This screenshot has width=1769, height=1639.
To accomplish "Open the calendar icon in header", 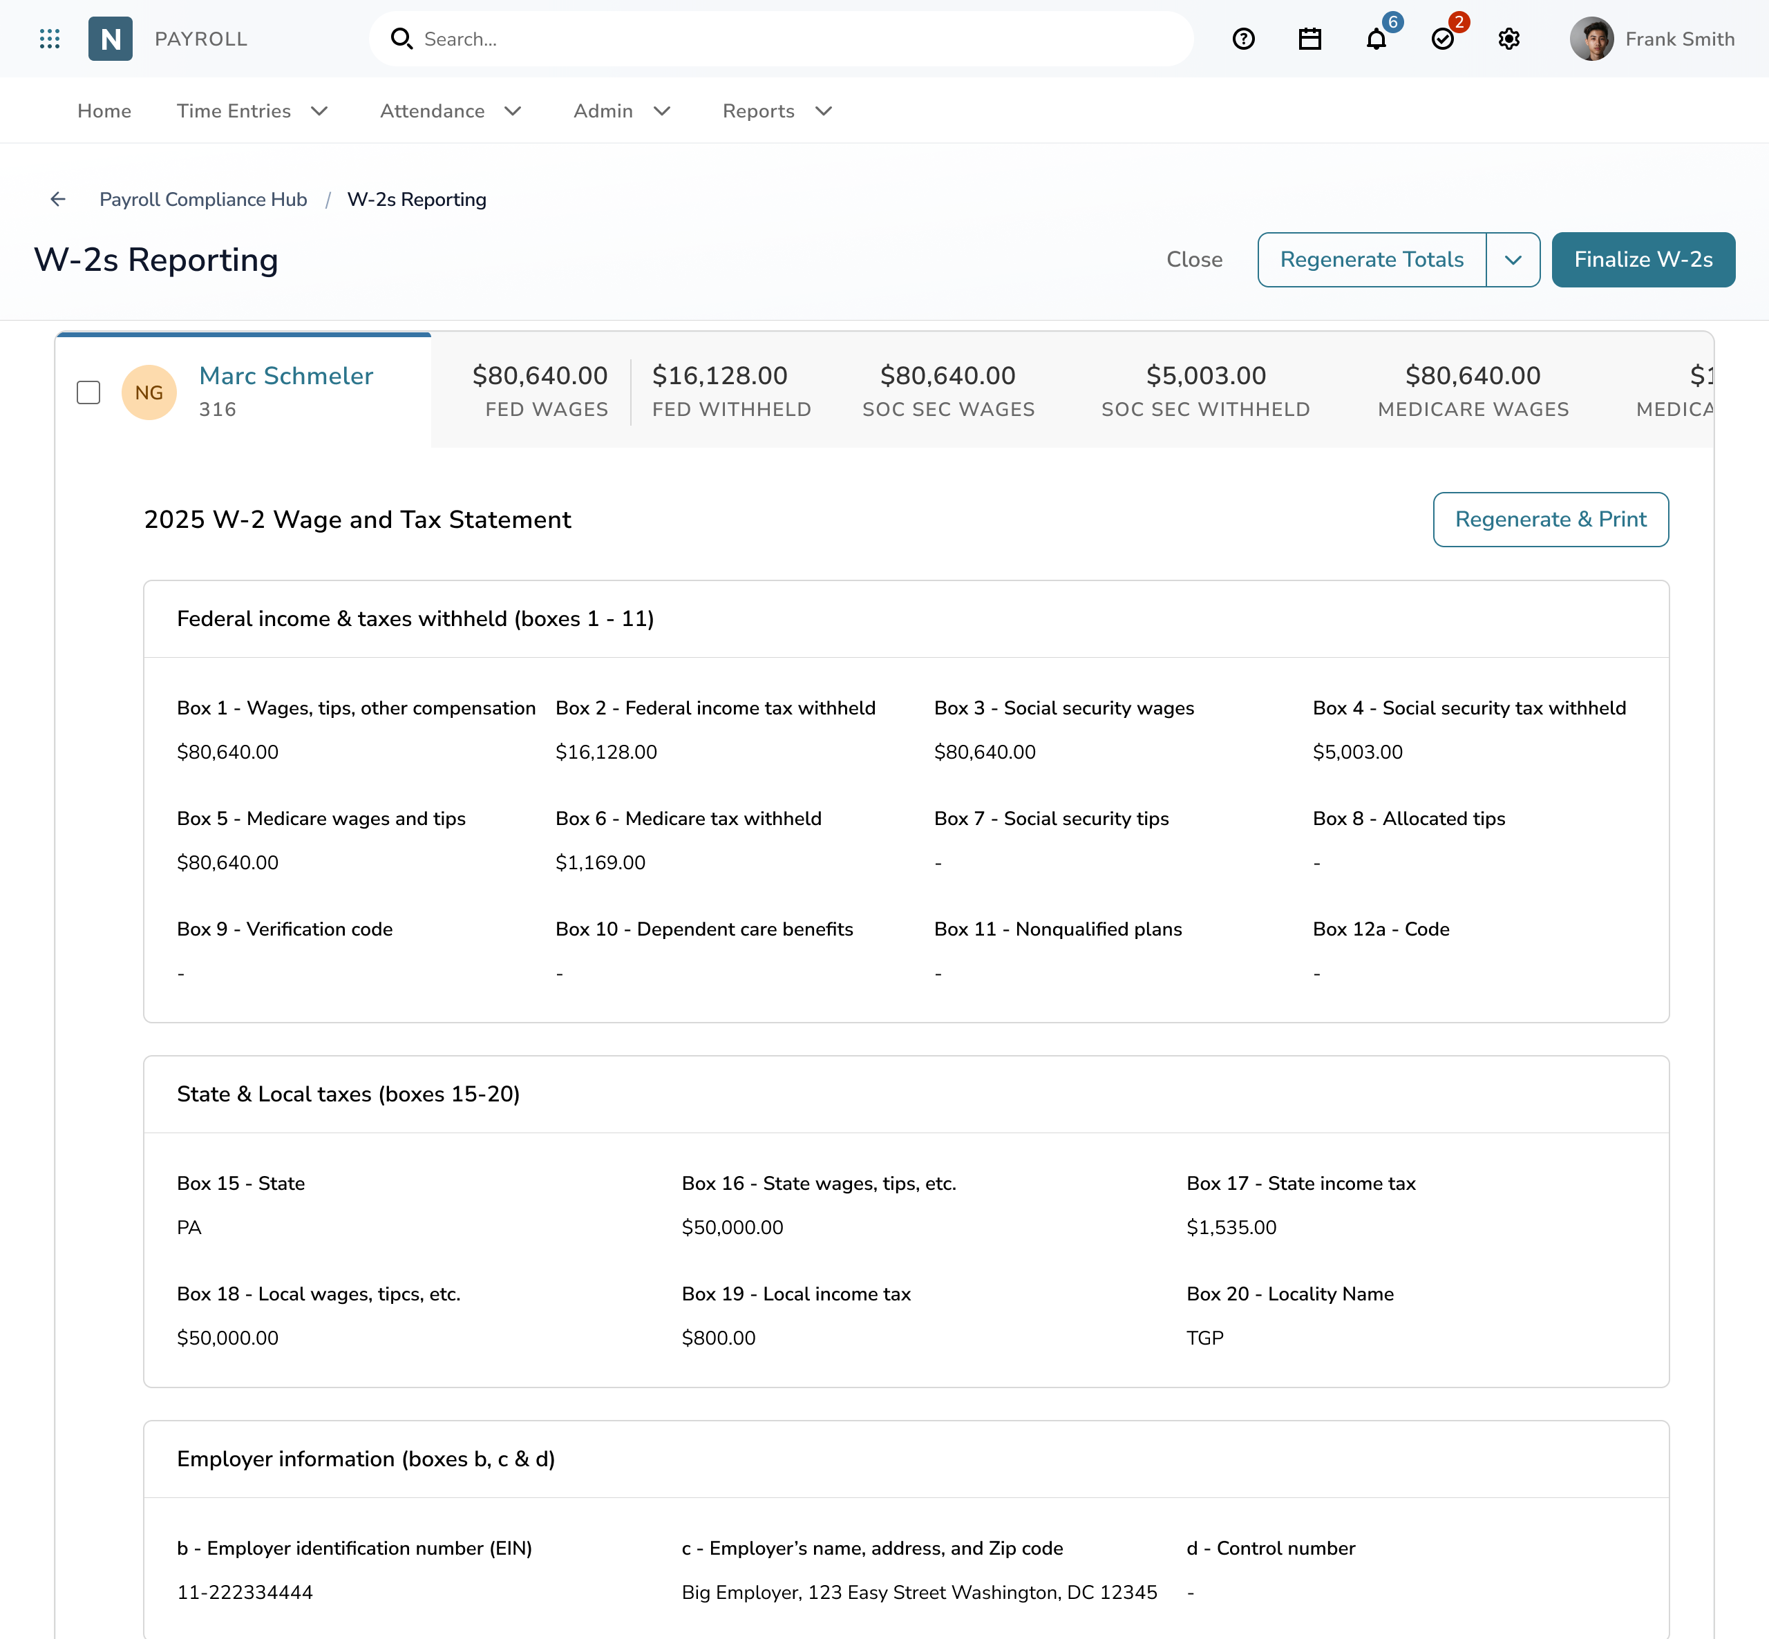I will point(1309,39).
